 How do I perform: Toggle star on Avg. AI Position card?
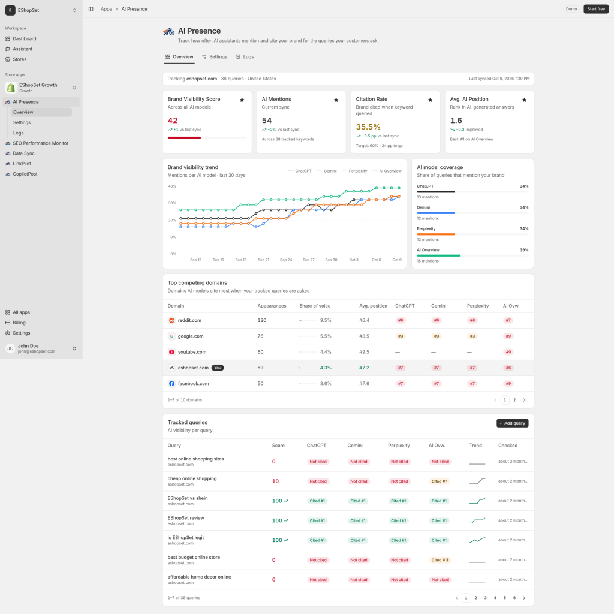(524, 100)
